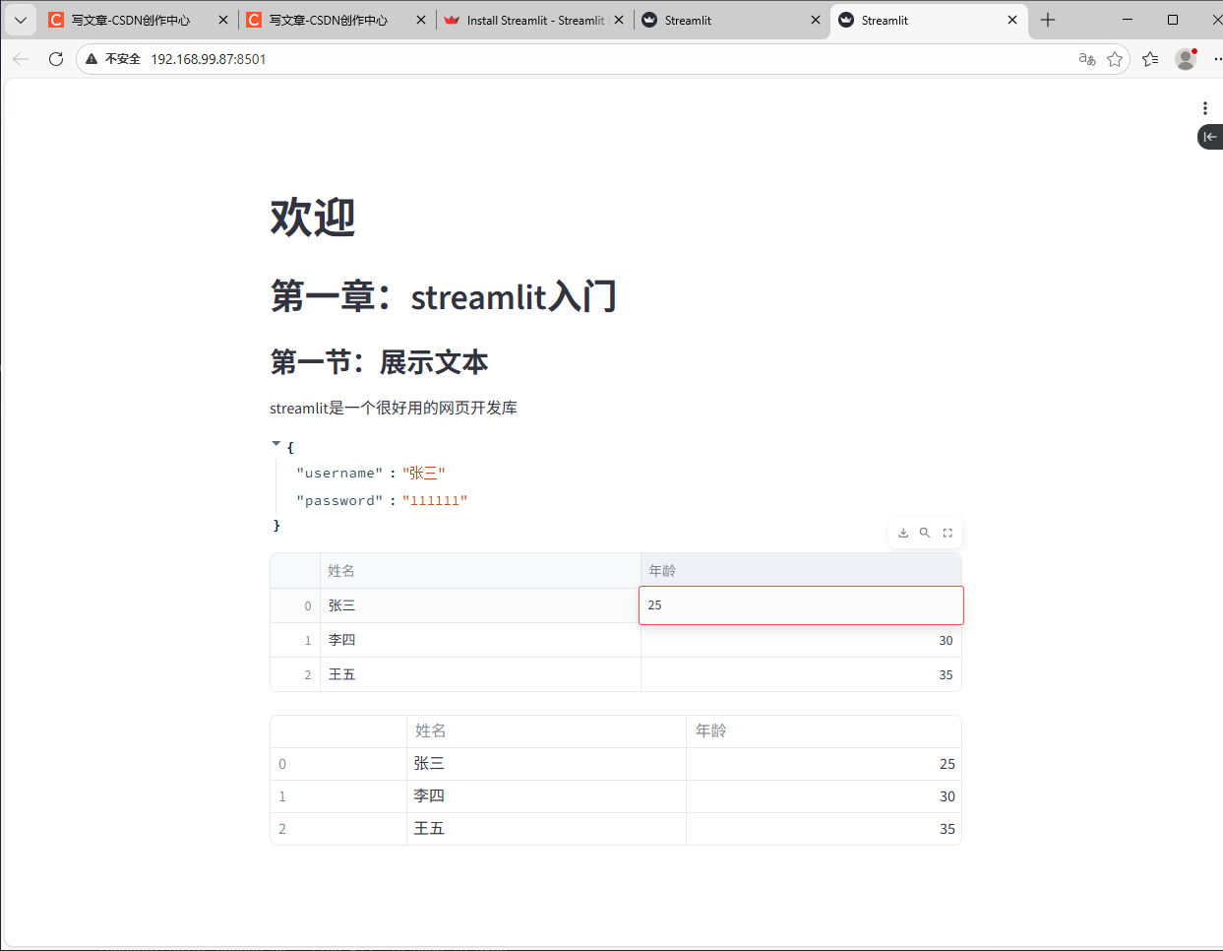Expand the dataframe to fullscreen
Image resolution: width=1223 pixels, height=951 pixels.
[x=948, y=533]
